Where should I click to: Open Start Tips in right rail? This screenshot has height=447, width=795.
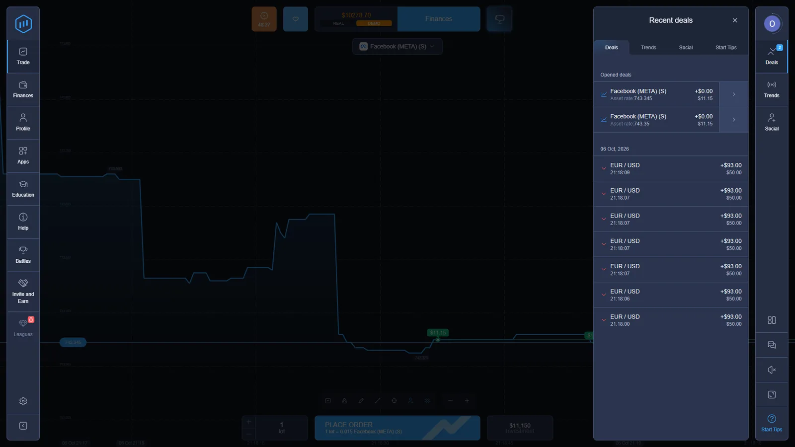tap(772, 423)
